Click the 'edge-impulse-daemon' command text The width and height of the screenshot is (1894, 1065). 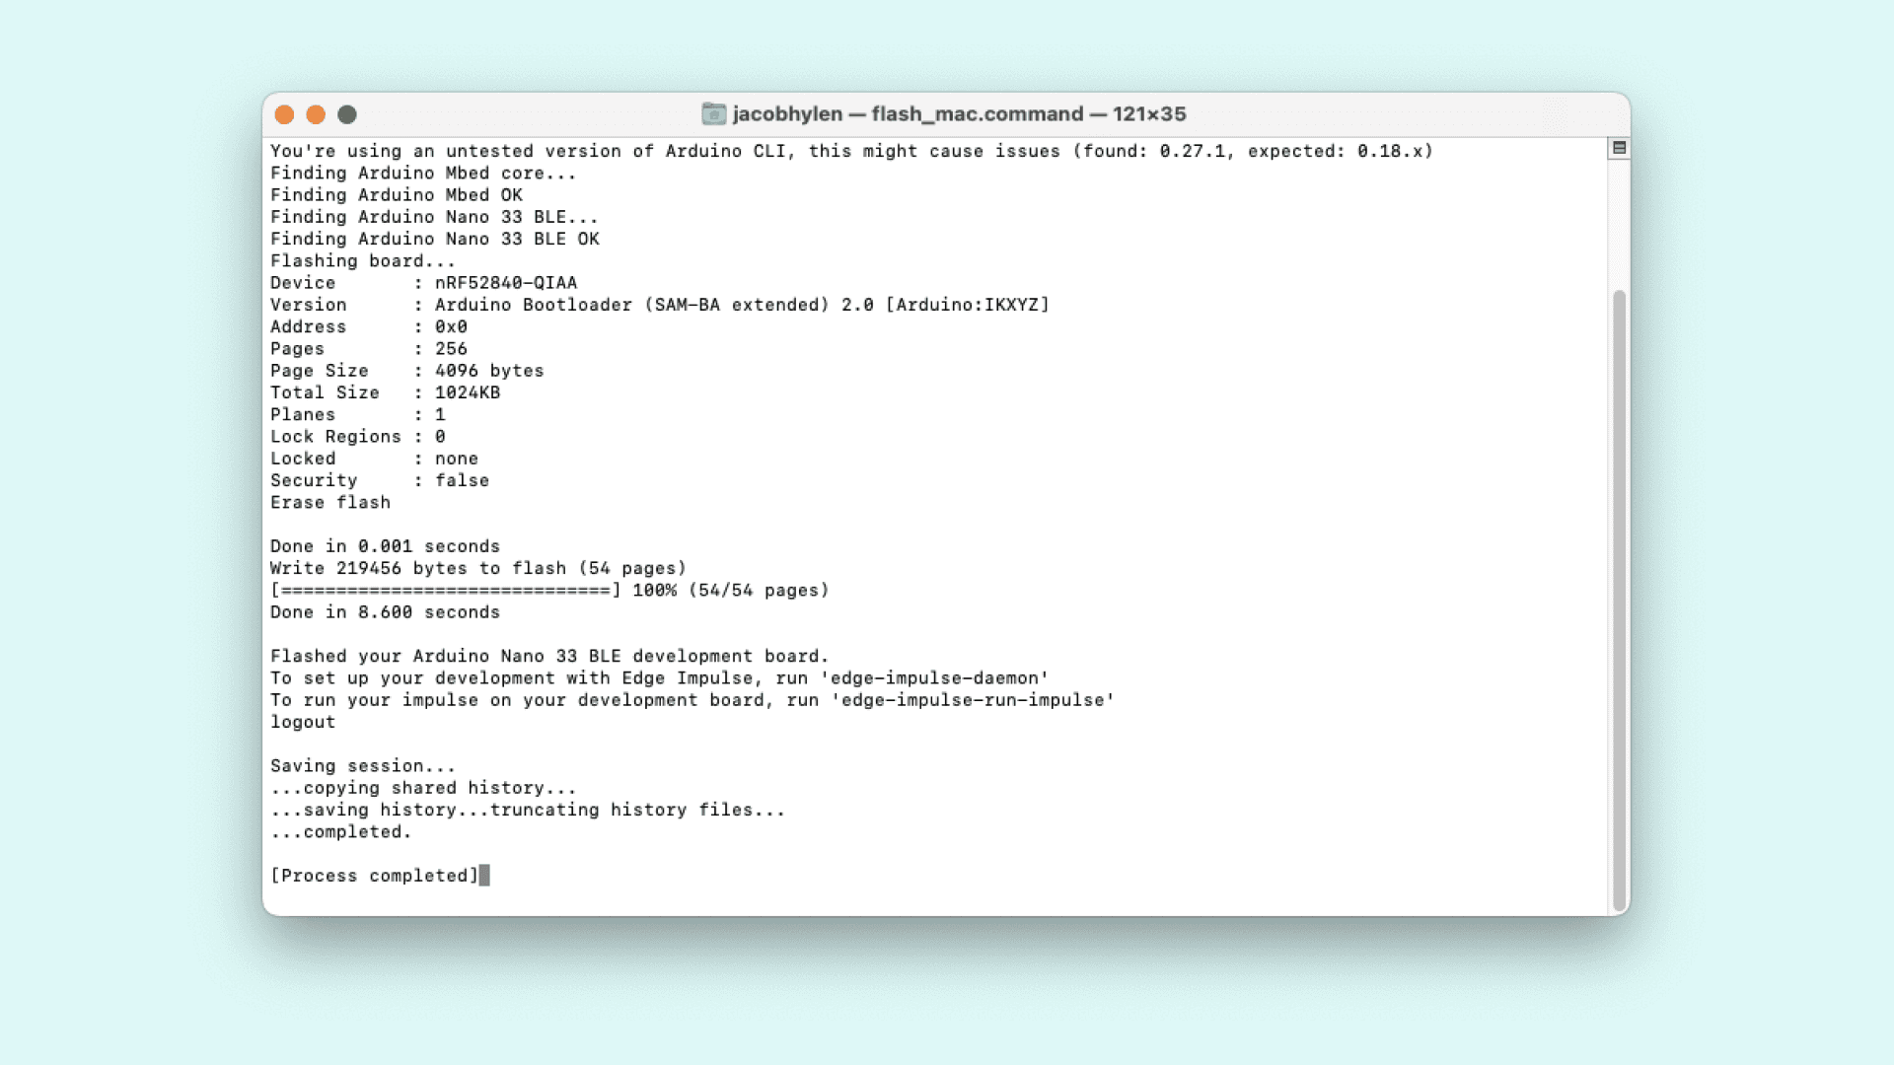coord(934,678)
